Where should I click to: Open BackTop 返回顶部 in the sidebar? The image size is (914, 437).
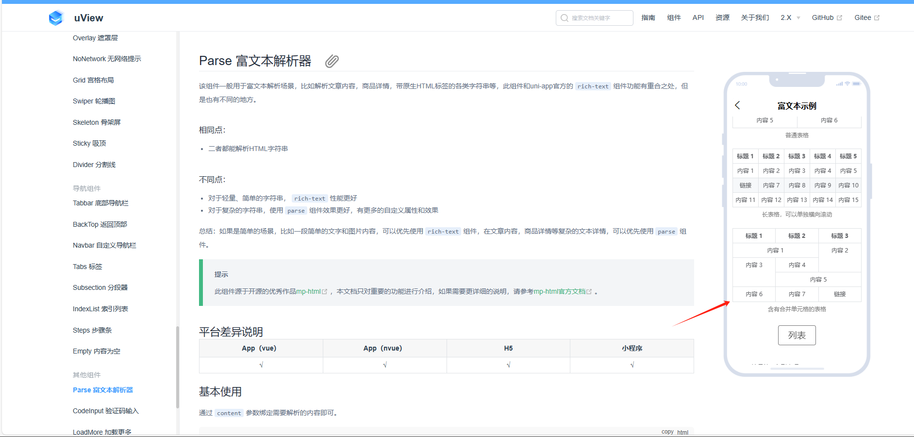[100, 224]
